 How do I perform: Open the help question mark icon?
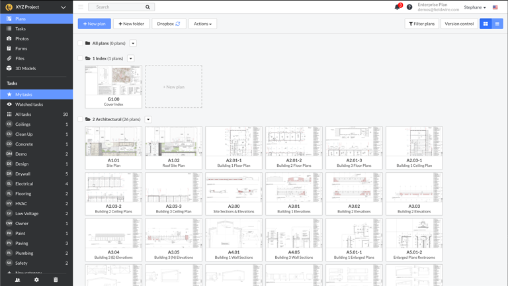coord(409,7)
